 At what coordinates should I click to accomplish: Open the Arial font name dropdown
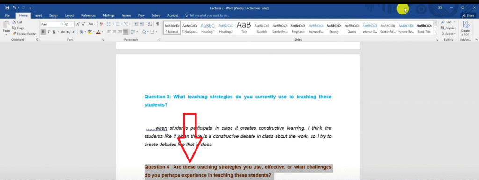pos(52,24)
